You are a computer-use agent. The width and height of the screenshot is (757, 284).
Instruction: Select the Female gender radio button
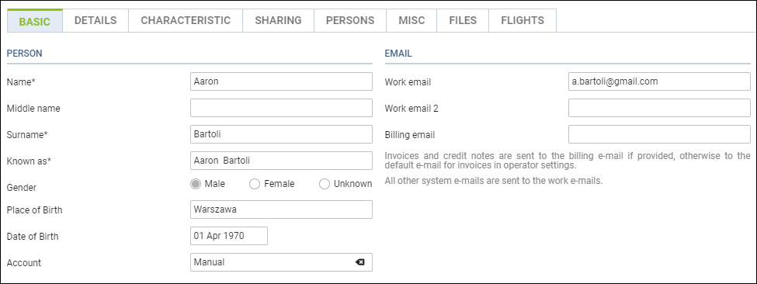click(255, 184)
